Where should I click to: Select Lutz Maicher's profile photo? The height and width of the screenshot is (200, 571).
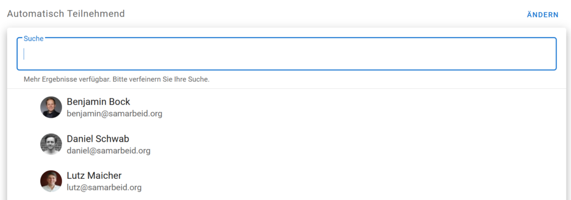pos(51,181)
